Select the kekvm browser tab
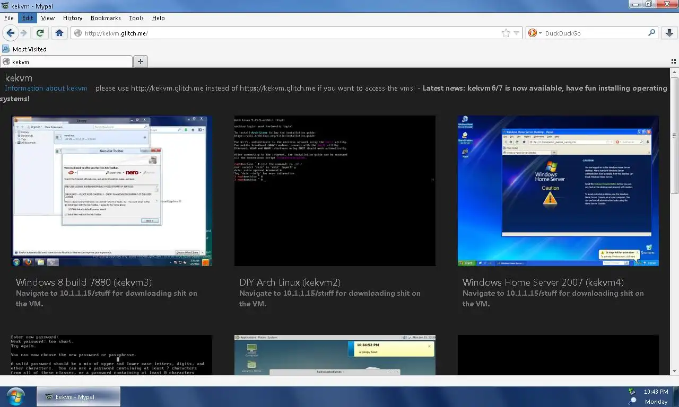This screenshot has height=407, width=679. pyautogui.click(x=66, y=61)
